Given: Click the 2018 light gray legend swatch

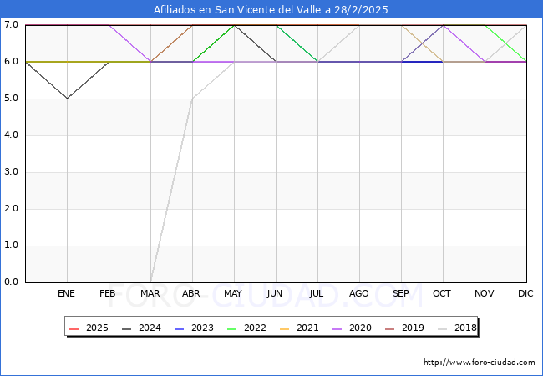Looking at the screenshot, I should click(x=442, y=328).
